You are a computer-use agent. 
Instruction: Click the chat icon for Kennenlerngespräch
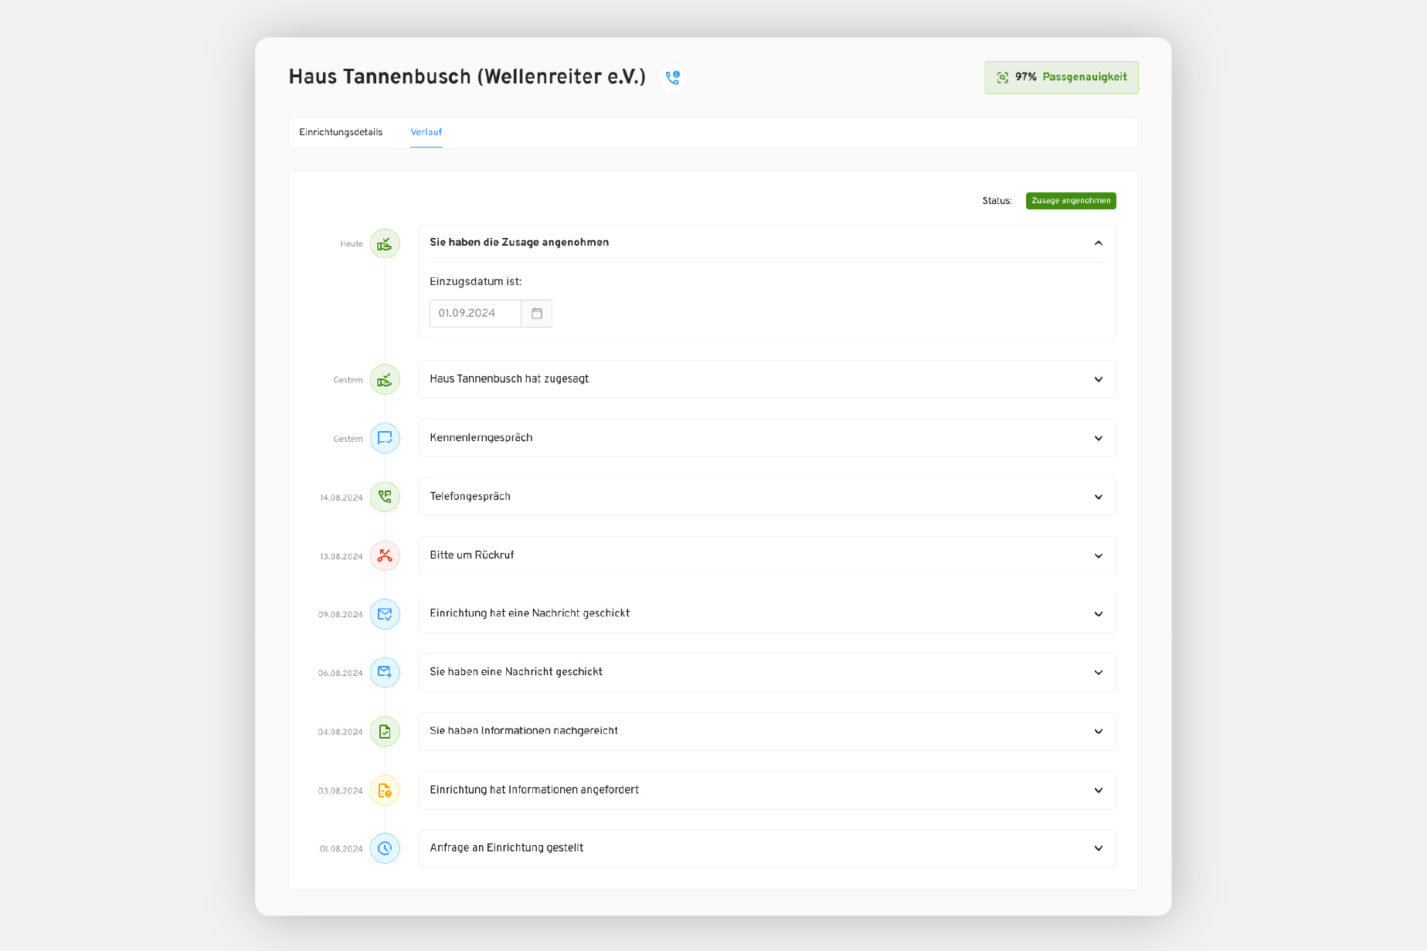tap(385, 439)
